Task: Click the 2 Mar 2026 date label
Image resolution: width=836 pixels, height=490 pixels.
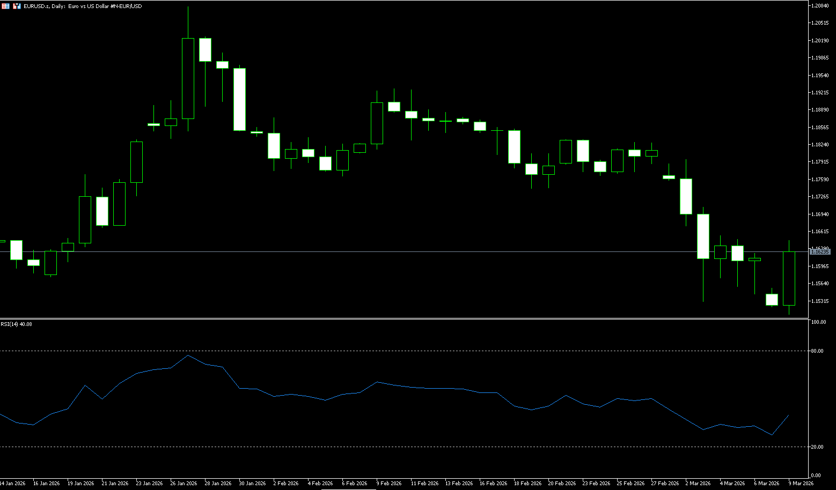Action: coord(698,484)
